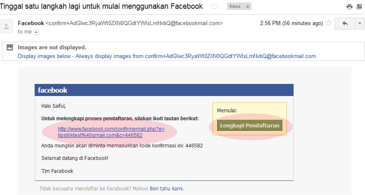Expand the 'to me' details dropdown
This screenshot has height=195, width=365.
36,32
